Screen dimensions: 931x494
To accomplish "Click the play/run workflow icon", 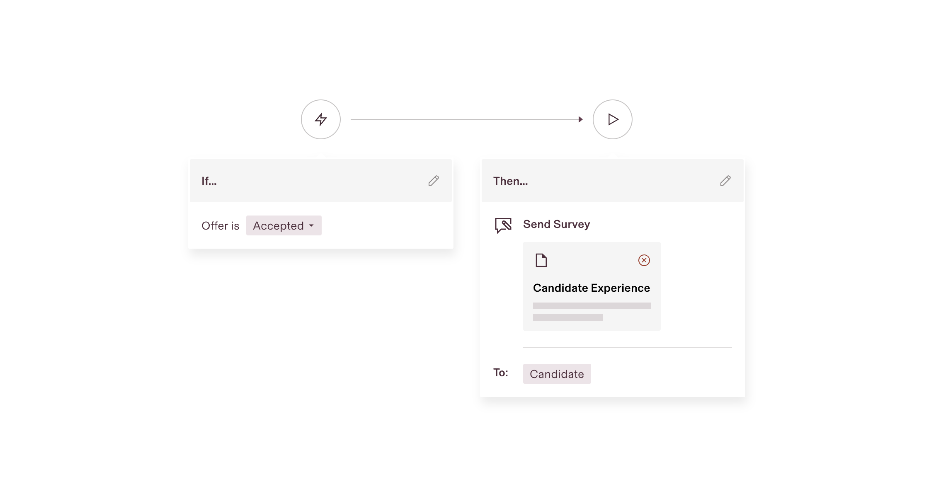I will [612, 119].
